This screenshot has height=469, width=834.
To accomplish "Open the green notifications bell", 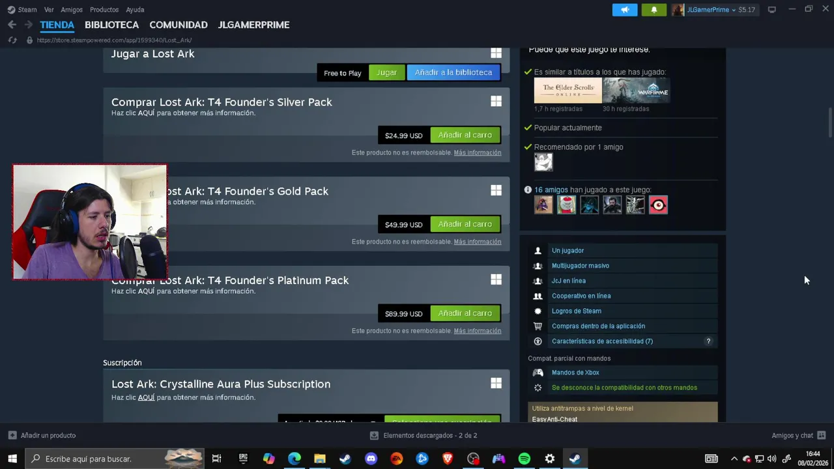I will (654, 10).
